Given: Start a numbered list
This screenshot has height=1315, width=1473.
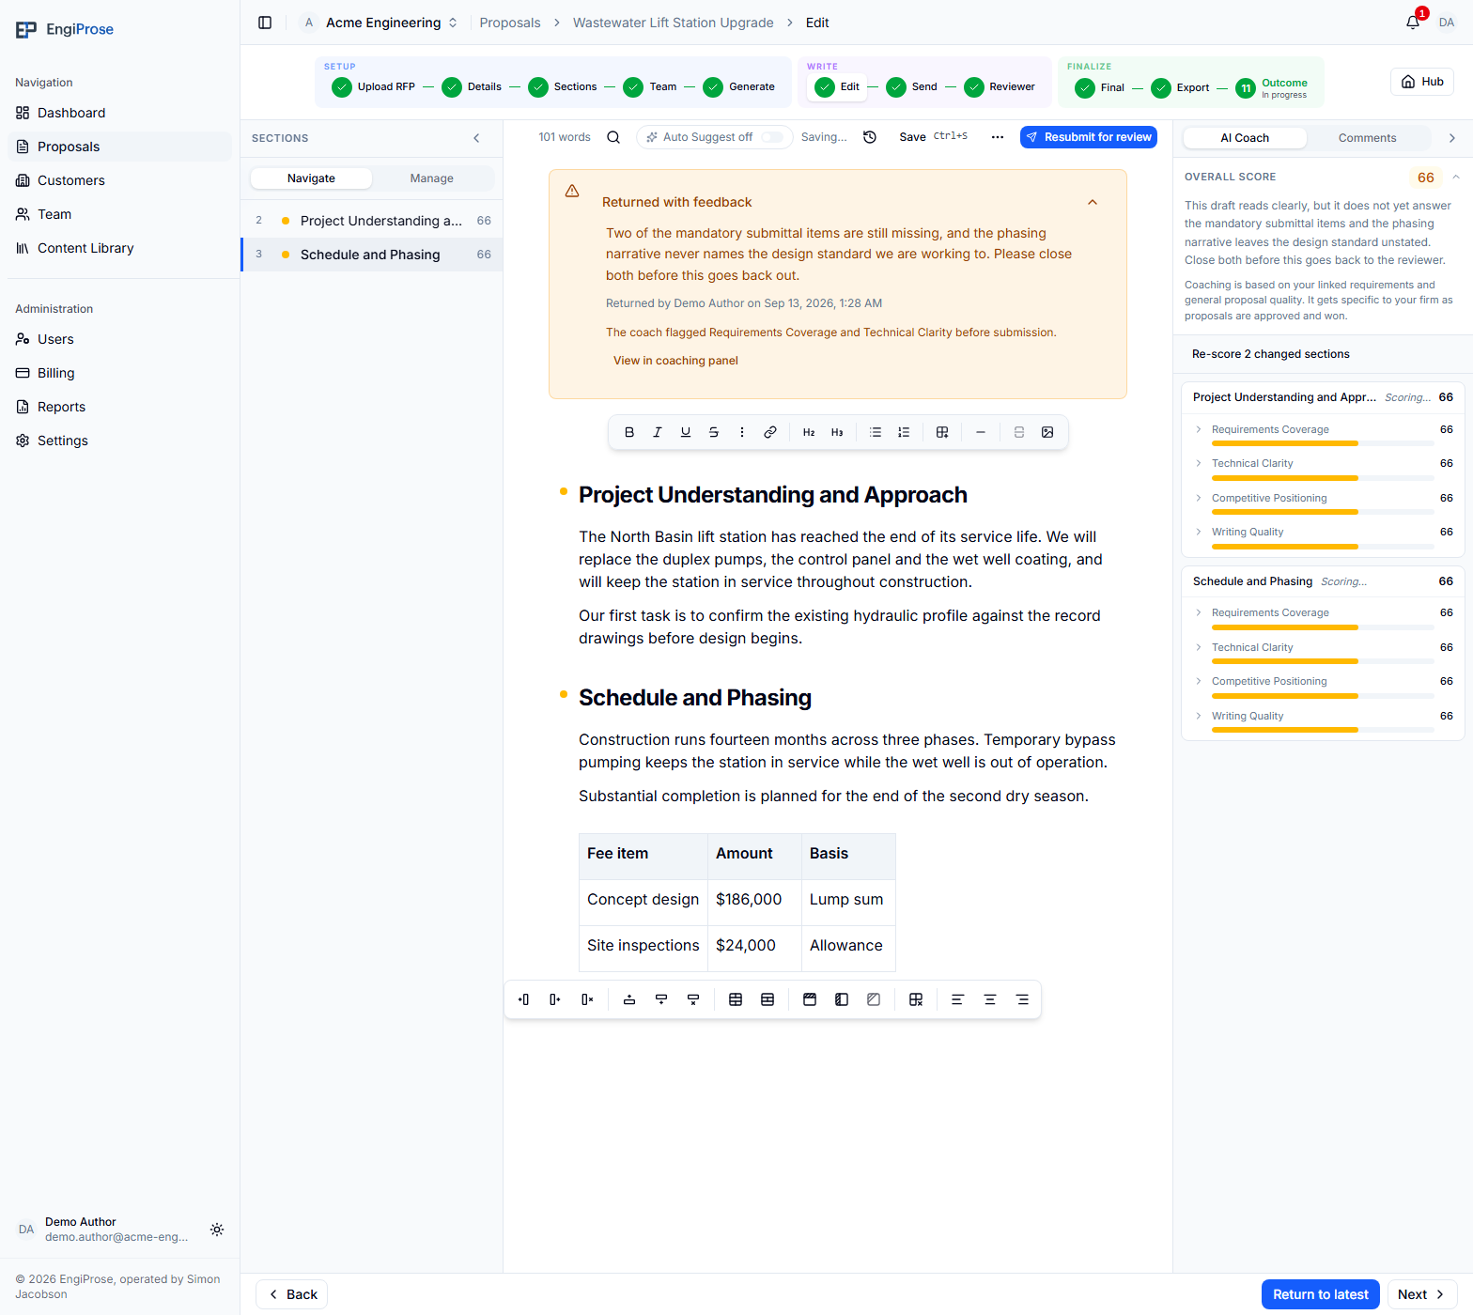Looking at the screenshot, I should [904, 432].
